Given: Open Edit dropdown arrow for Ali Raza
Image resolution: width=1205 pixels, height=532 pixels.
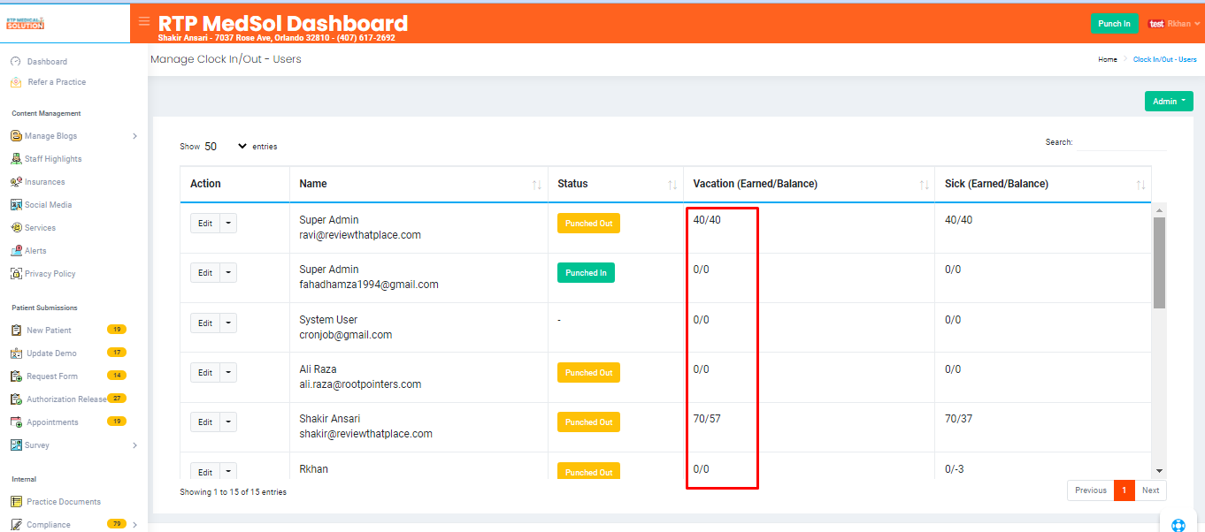Looking at the screenshot, I should pos(228,373).
